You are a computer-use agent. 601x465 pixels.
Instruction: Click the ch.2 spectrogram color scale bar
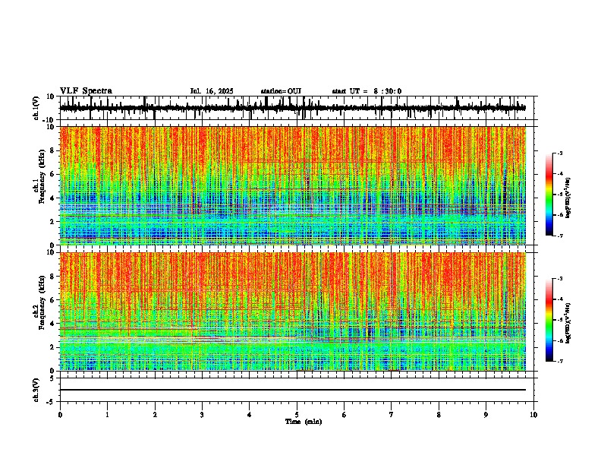point(549,320)
